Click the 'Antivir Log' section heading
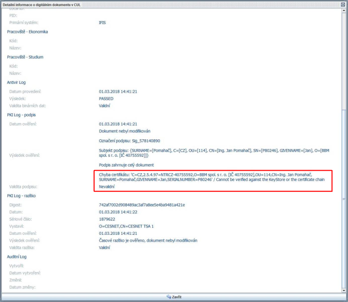The width and height of the screenshot is (348, 302). click(16, 82)
